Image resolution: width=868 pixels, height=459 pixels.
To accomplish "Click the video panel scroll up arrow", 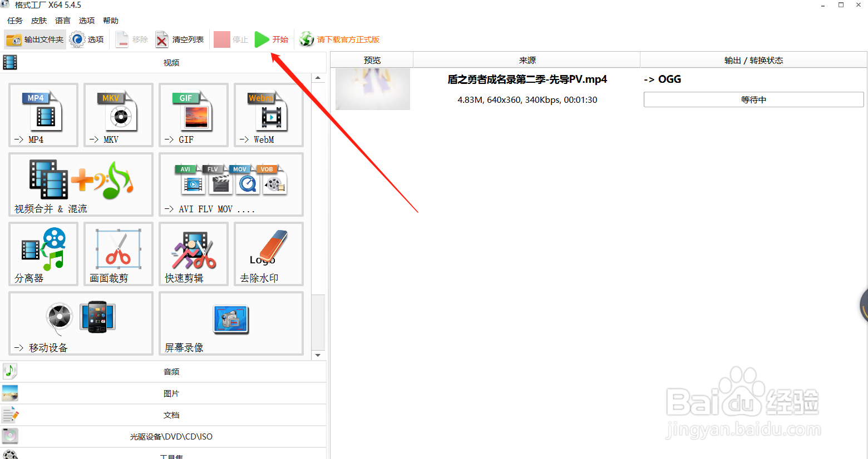I will [x=318, y=78].
